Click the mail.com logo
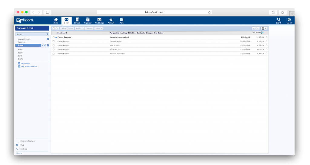The width and height of the screenshot is (310, 165). click(x=25, y=20)
